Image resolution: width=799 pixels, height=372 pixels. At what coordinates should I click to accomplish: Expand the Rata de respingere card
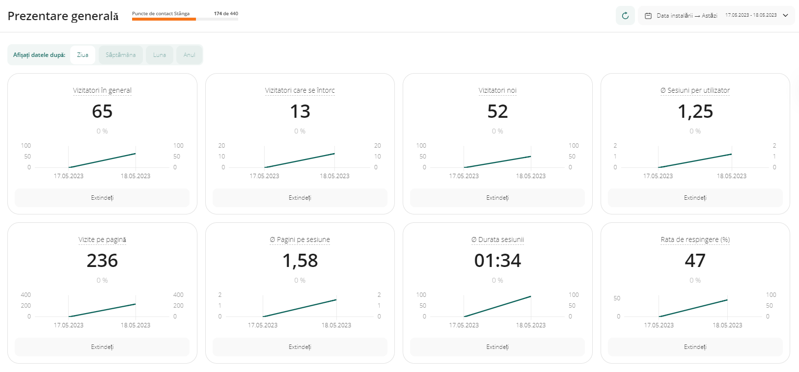[695, 347]
